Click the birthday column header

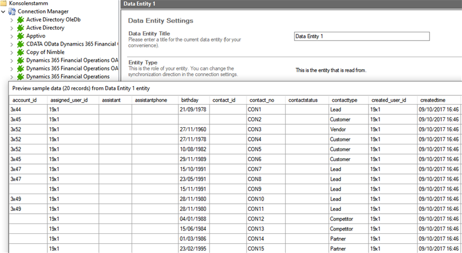coord(190,100)
